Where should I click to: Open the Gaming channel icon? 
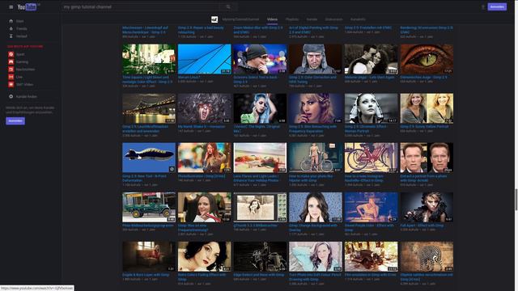click(x=11, y=61)
